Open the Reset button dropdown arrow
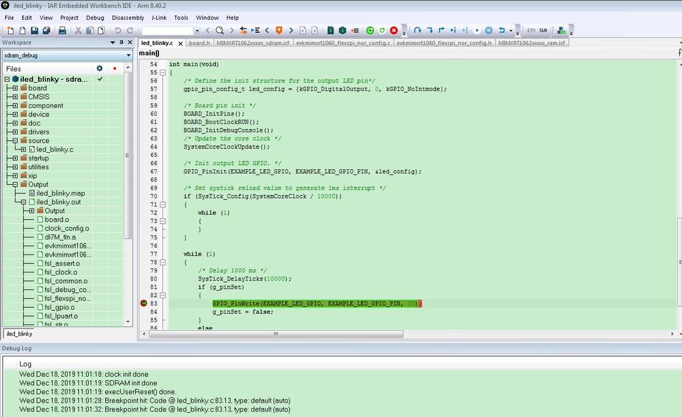 [x=511, y=31]
